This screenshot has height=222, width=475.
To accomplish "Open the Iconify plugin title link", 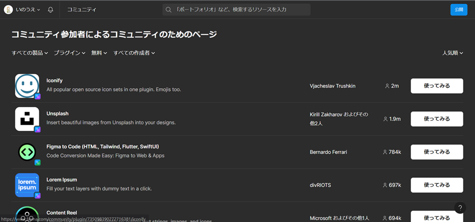I will point(54,81).
